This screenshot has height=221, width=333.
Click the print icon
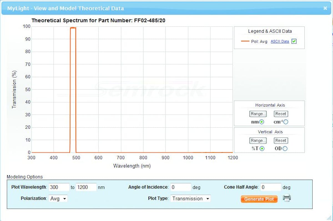pyautogui.click(x=287, y=198)
